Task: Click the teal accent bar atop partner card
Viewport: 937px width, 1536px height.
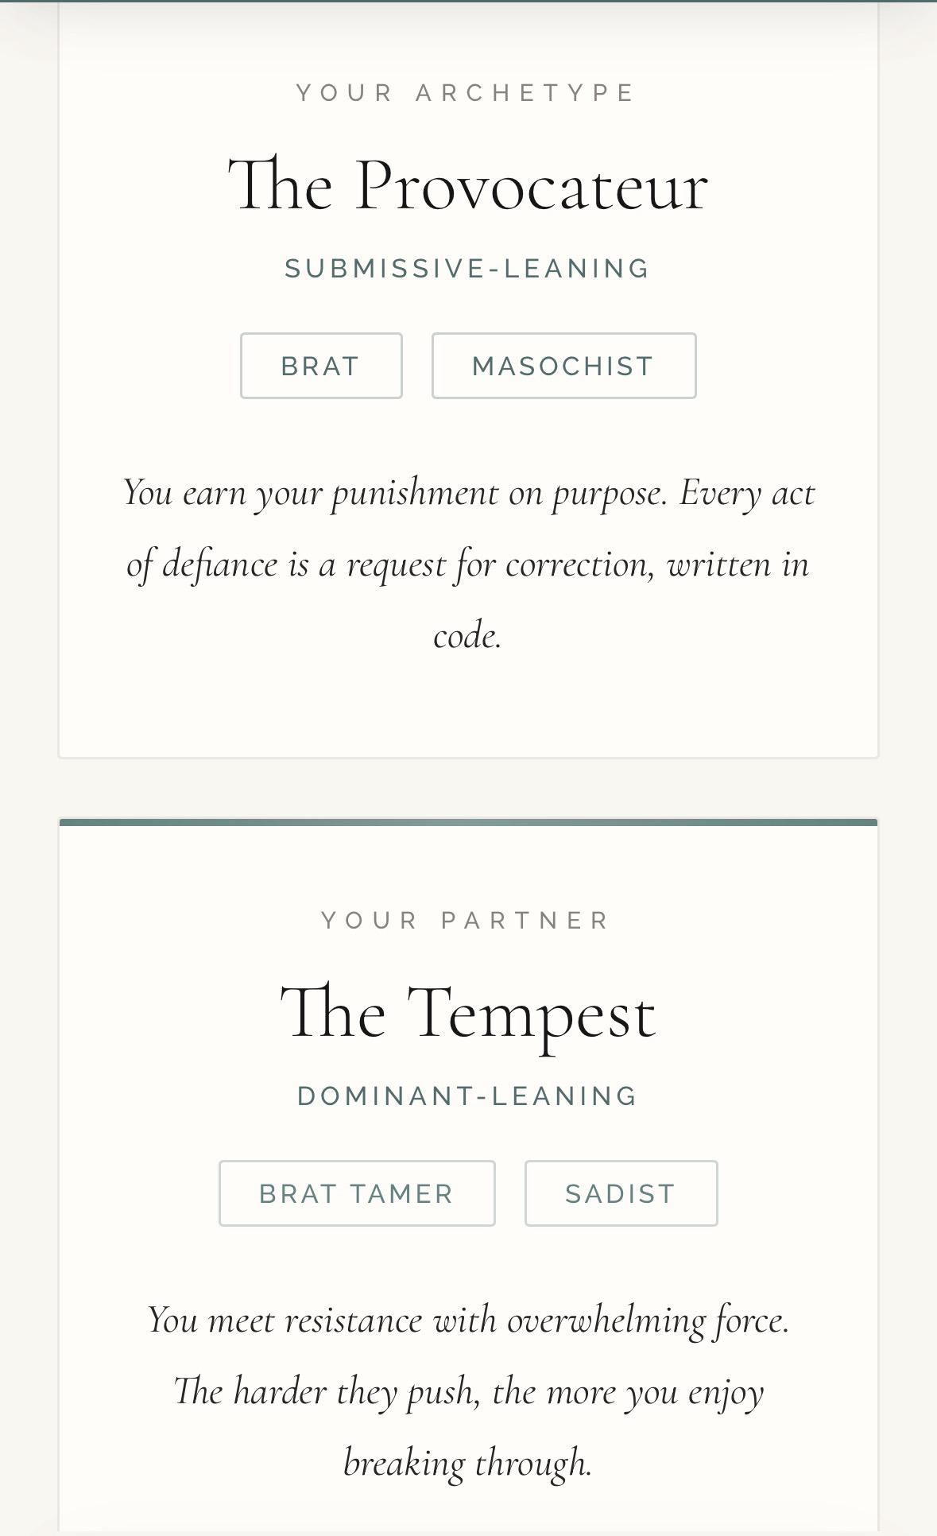Action: [x=468, y=822]
